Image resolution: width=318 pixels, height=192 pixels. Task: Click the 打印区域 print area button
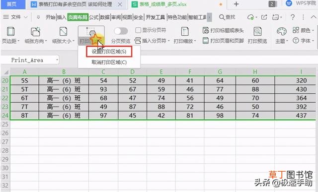tap(91, 35)
